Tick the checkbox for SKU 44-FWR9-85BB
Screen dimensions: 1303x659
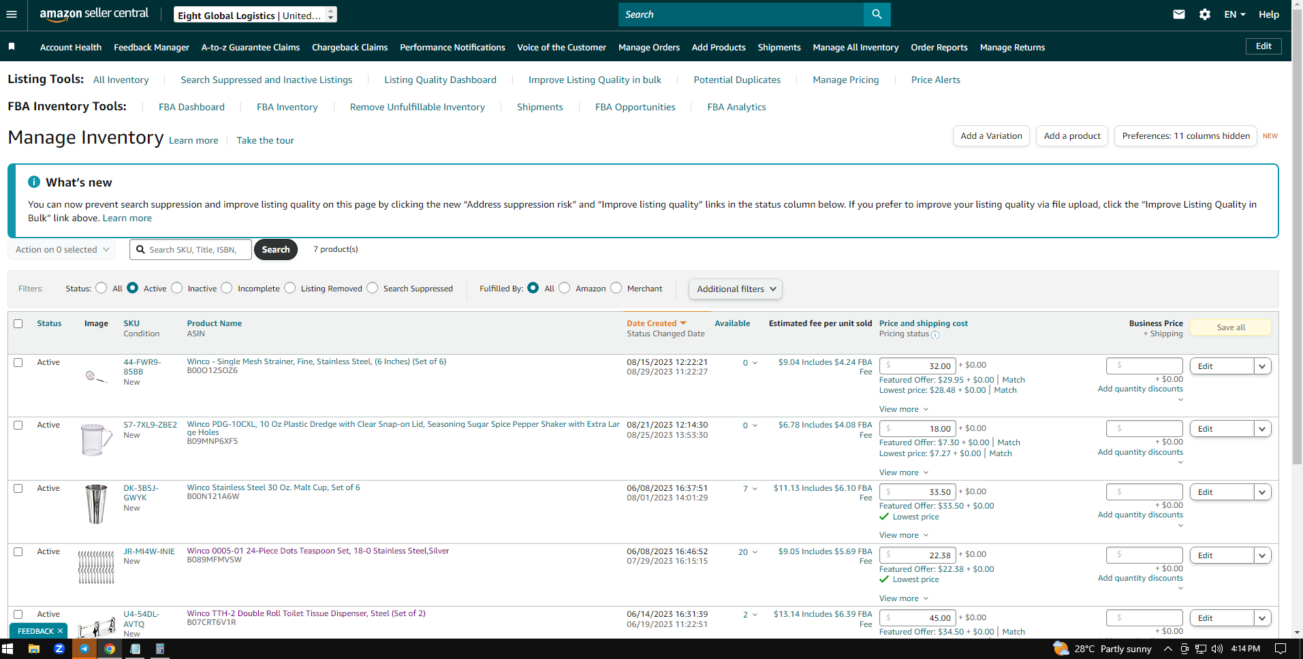(18, 362)
